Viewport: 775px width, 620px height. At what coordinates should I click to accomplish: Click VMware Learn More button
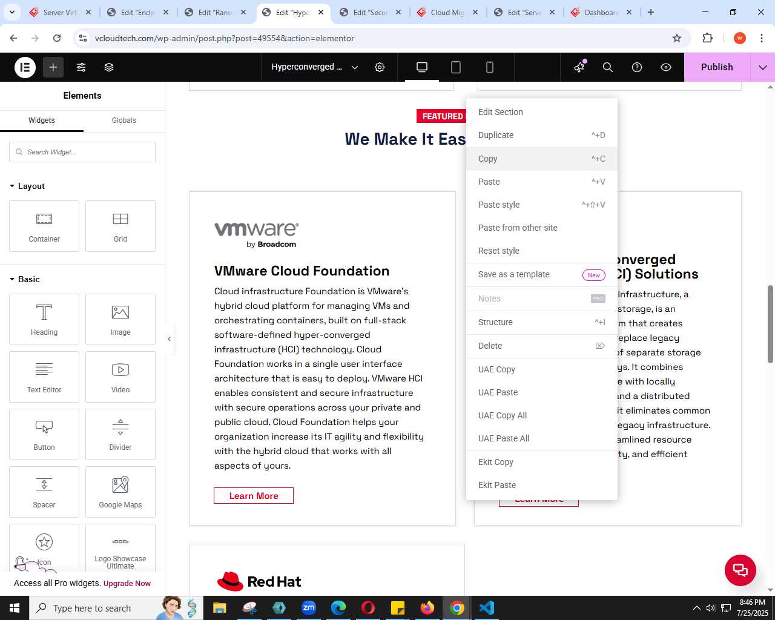pos(254,496)
